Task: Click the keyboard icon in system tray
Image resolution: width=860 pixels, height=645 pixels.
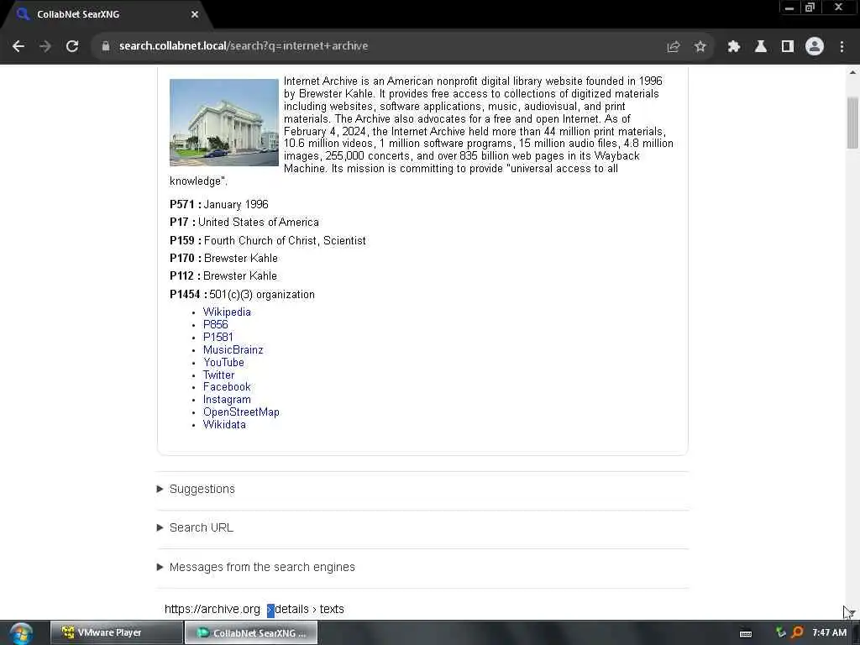Action: tap(746, 633)
